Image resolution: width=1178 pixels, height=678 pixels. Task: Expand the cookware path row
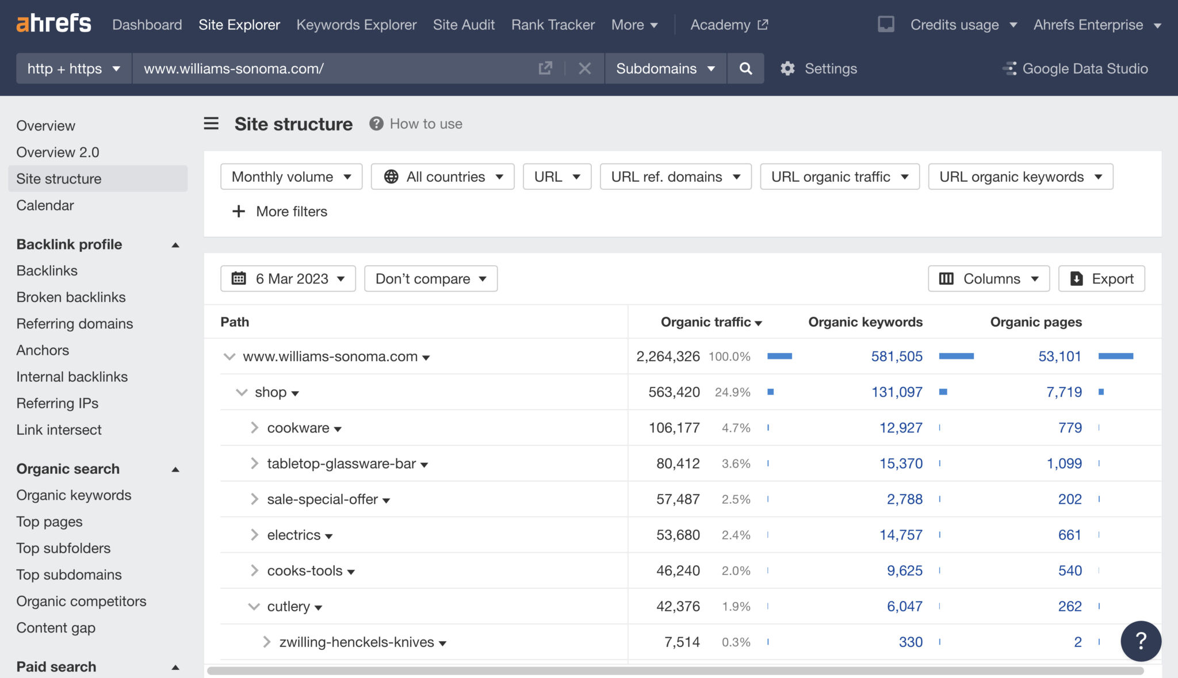point(254,428)
